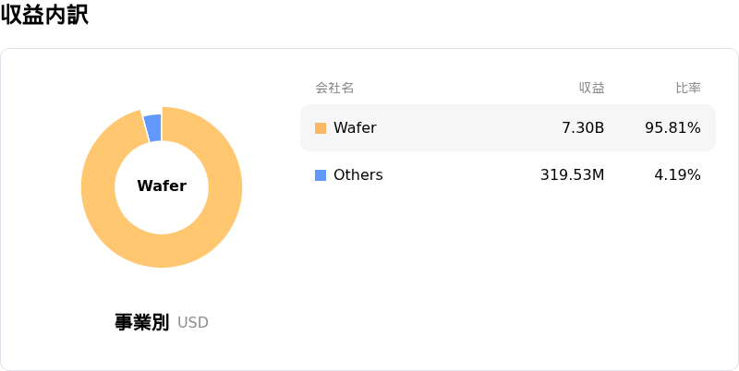Select the Others row between its name and revenue
This screenshot has height=371, width=739.
click(x=462, y=175)
